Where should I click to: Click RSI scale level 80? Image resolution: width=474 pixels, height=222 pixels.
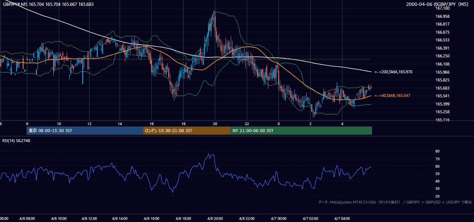pos(437,151)
